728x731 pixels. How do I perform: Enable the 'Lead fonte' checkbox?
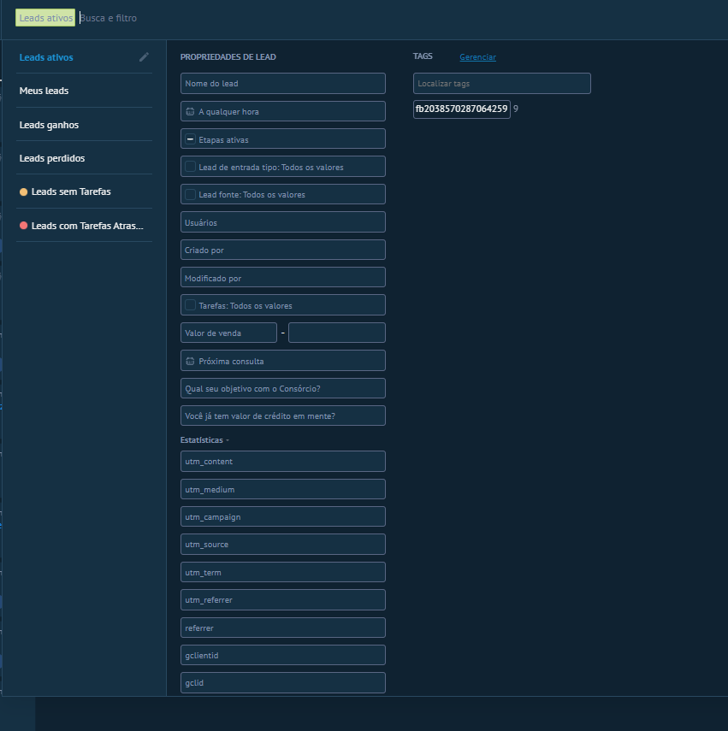pyautogui.click(x=190, y=194)
